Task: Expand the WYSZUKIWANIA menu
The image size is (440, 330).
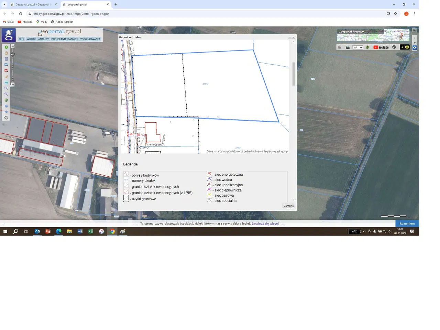Action: (x=90, y=39)
